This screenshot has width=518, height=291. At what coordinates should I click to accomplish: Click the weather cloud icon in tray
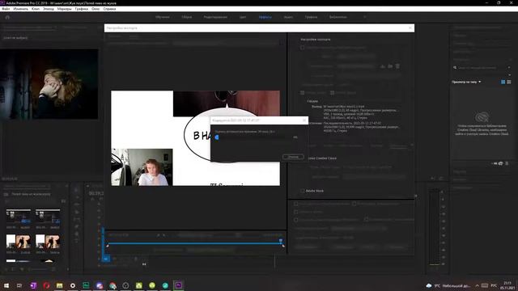(x=429, y=285)
